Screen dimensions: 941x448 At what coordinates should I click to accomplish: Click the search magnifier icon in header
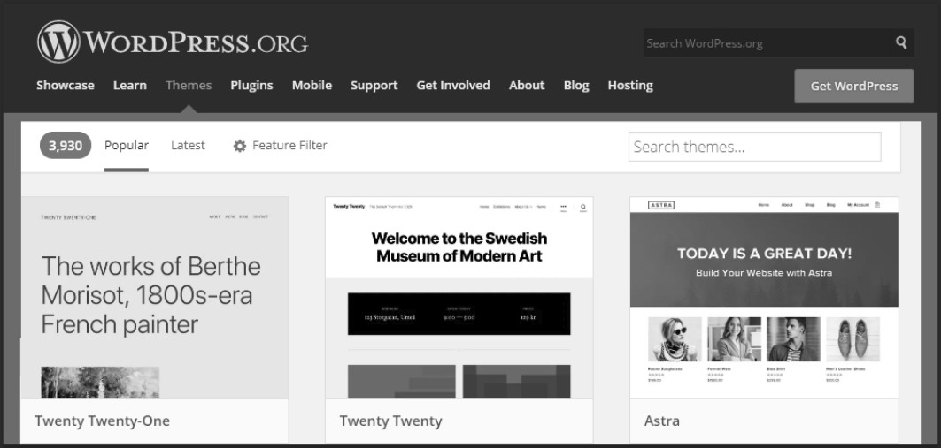pos(901,42)
